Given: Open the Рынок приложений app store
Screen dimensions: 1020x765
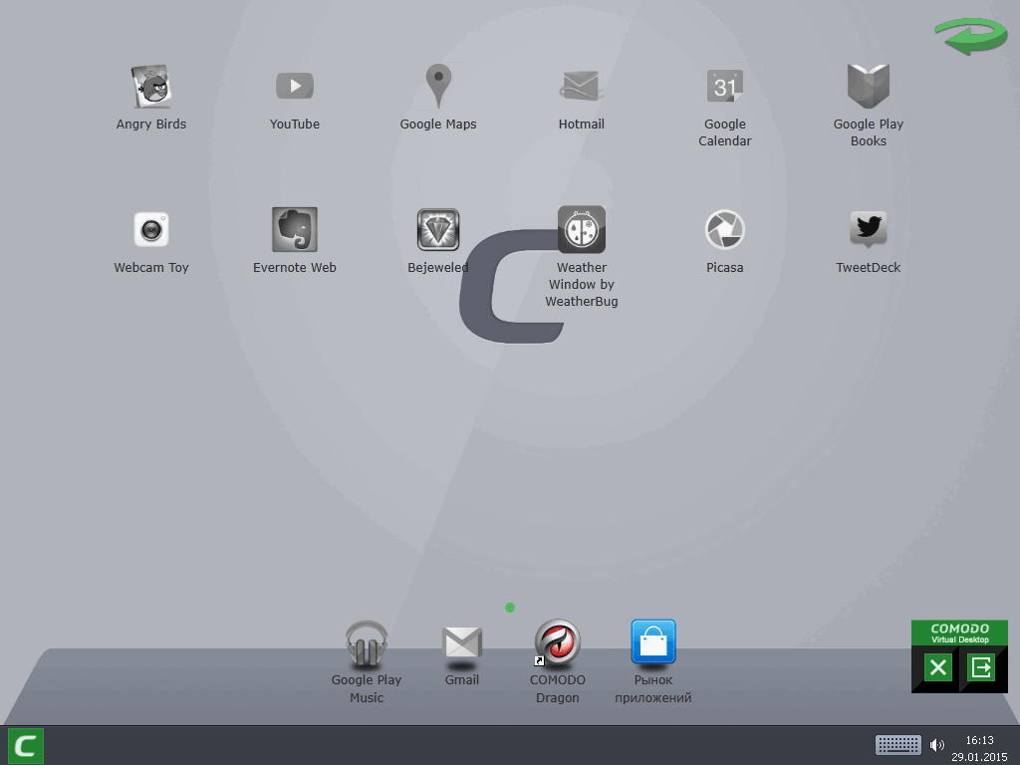Looking at the screenshot, I should pos(652,641).
